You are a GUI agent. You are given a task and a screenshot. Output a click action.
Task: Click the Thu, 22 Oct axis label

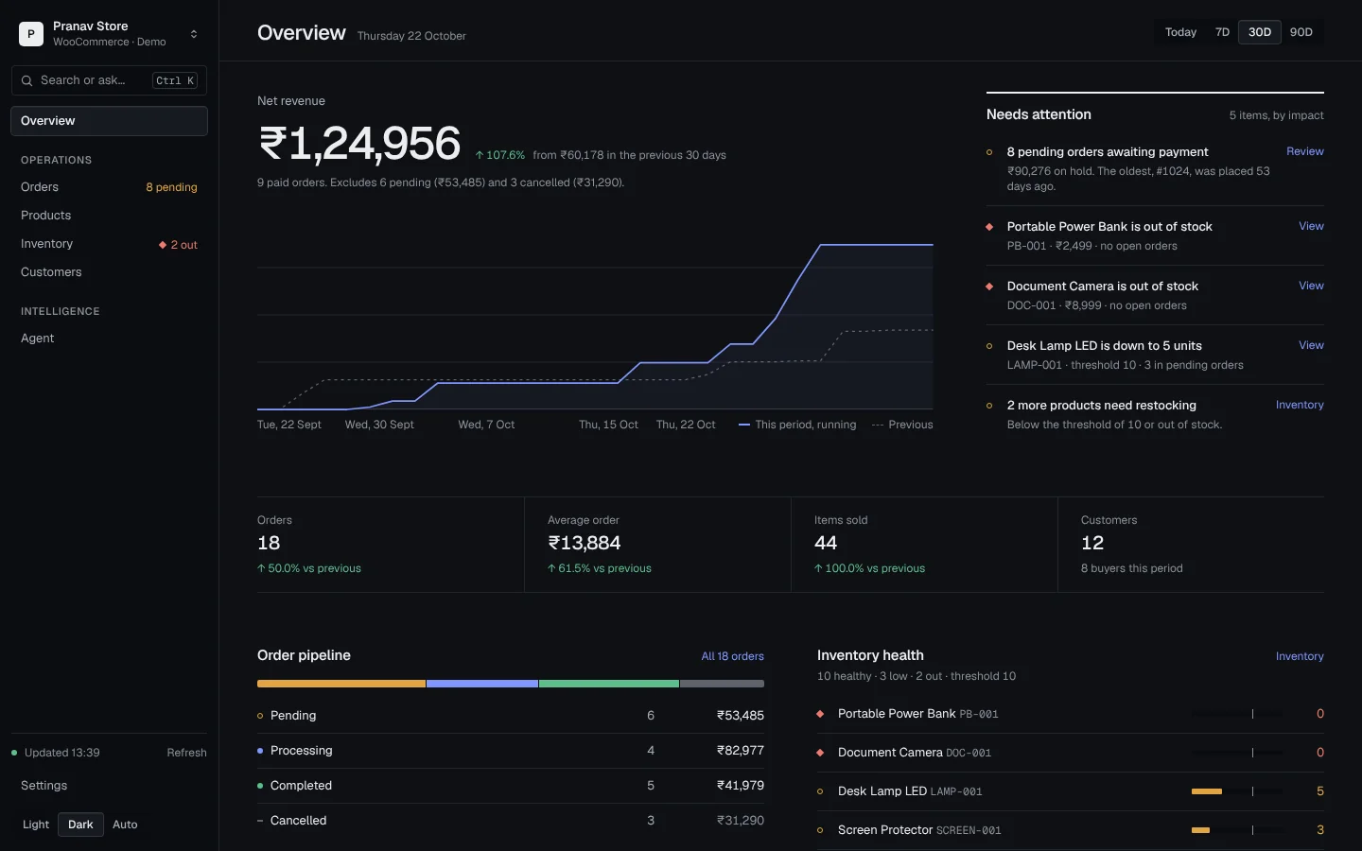(686, 425)
